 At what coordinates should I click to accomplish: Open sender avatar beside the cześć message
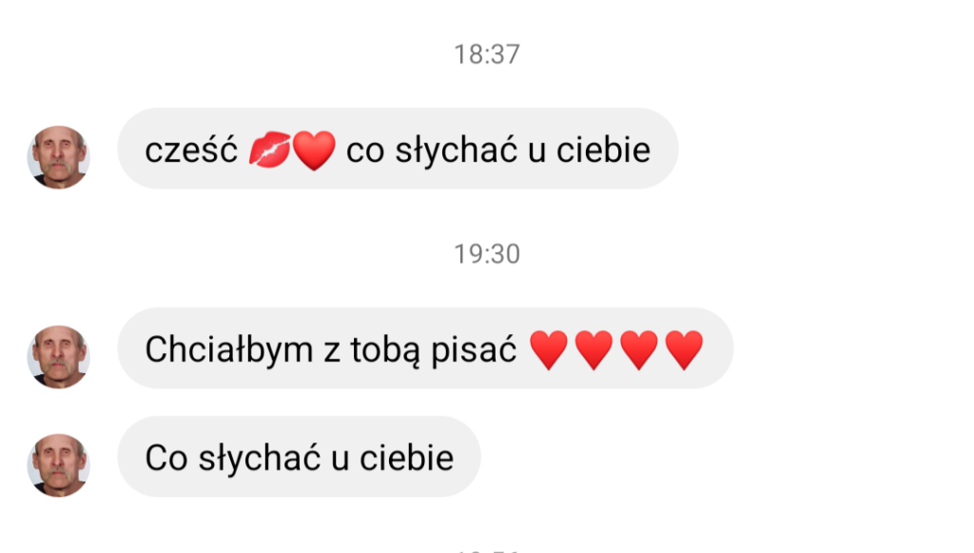58,157
